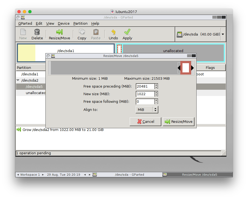Viewport: 248px width, 199px height.
Task: Click the Delete partition trash icon
Action: coord(37,32)
